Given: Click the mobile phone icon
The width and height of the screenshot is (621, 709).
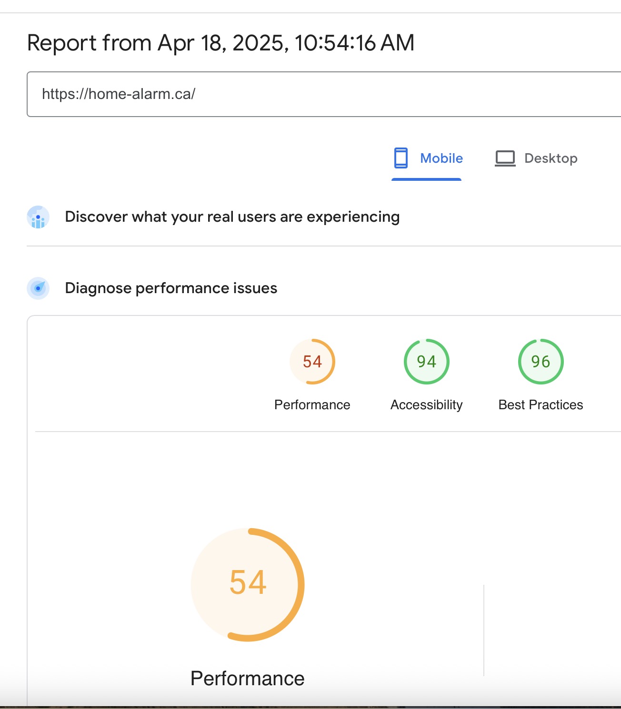Looking at the screenshot, I should [x=401, y=158].
